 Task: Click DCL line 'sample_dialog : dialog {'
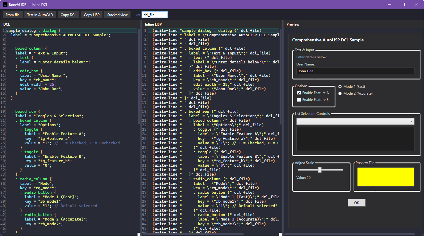33,31
